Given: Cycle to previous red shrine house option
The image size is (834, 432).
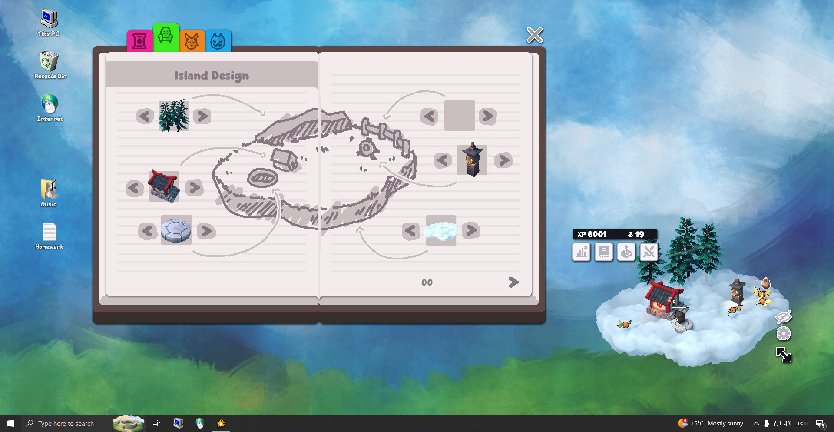Looking at the screenshot, I should click(x=135, y=188).
